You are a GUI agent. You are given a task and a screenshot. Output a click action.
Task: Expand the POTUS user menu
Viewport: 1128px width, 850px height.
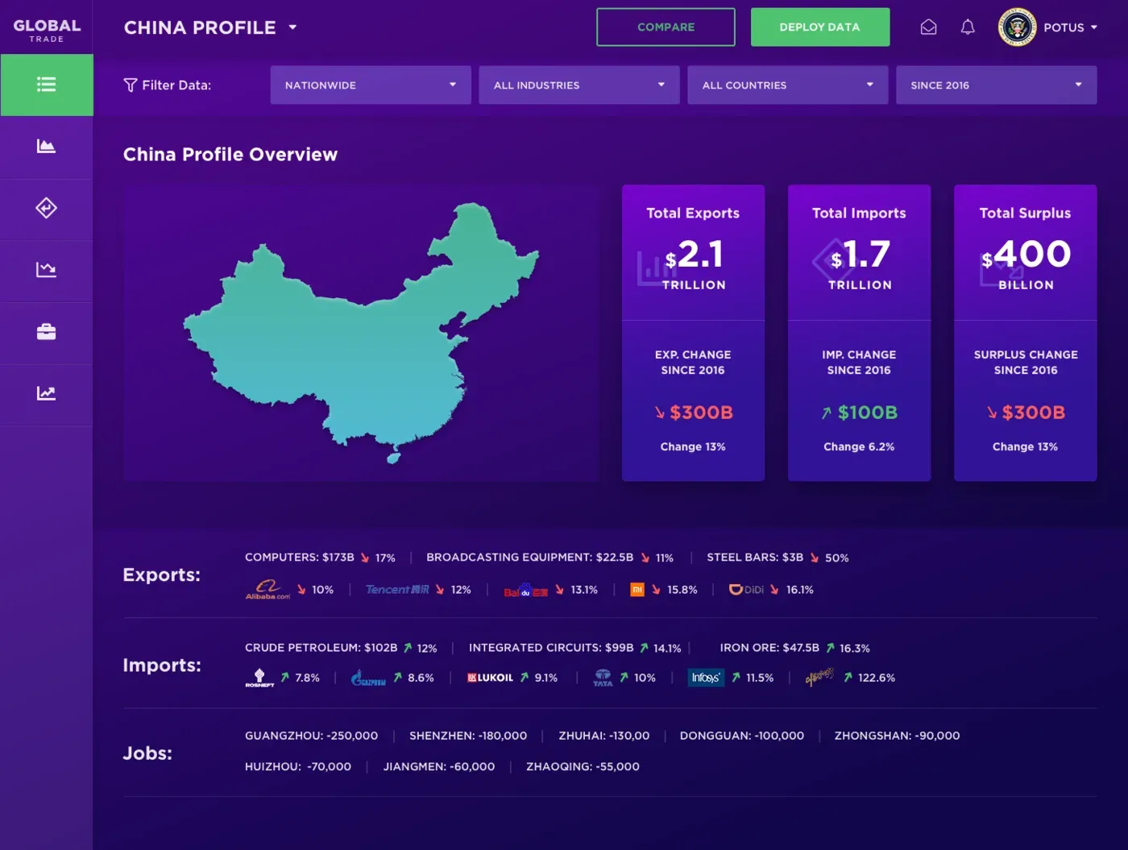tap(1071, 27)
